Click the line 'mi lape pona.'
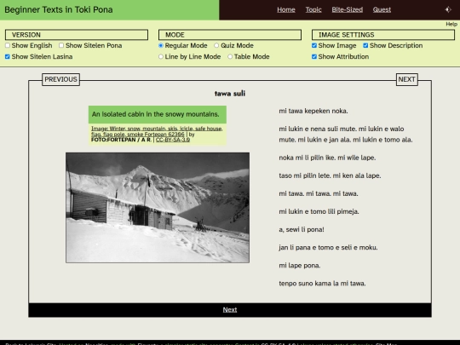Image resolution: width=460 pixels, height=345 pixels. coord(300,266)
